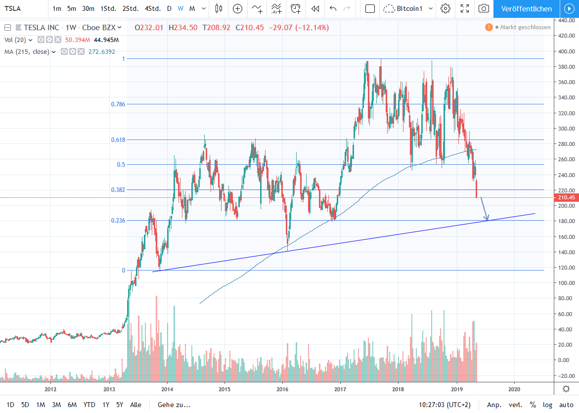579x413 pixels.
Task: Collapse the legend with minus box
Action: [x=7, y=27]
